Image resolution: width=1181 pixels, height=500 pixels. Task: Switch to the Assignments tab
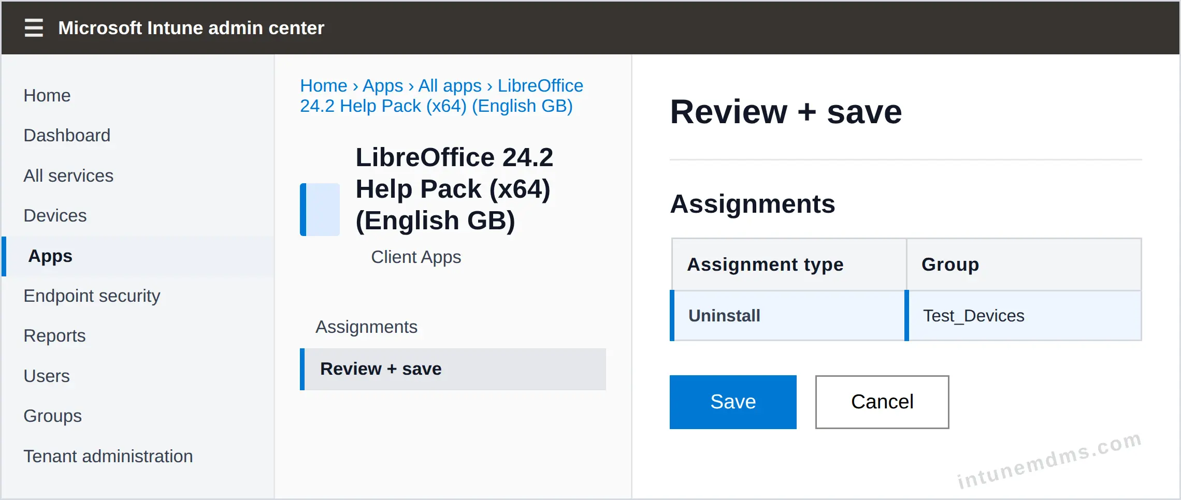pos(366,327)
